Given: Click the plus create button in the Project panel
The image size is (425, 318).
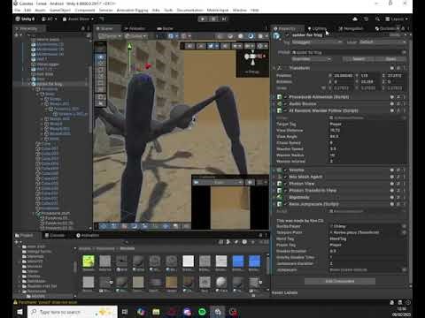Looking at the screenshot, I should click(17, 242).
